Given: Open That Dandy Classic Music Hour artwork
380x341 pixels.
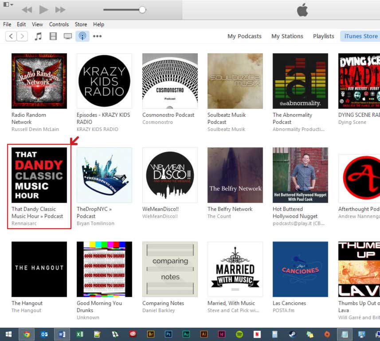Looking at the screenshot, I should 39,175.
